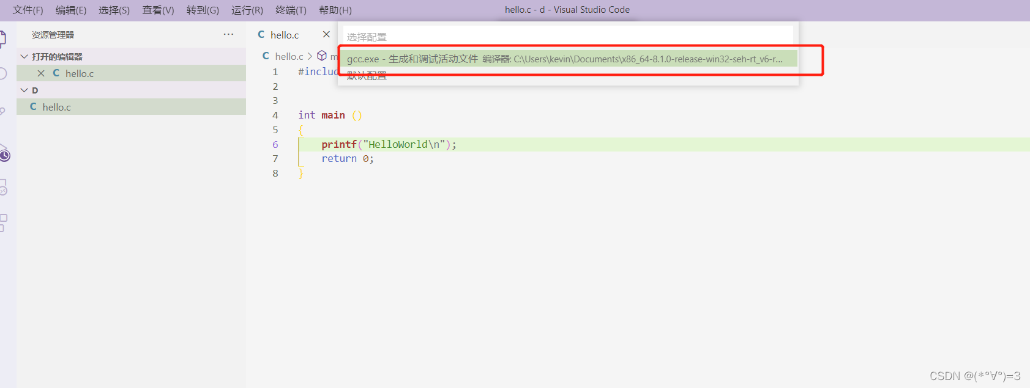Click the C language icon on hello.c tab
This screenshot has width=1030, height=388.
tap(261, 34)
